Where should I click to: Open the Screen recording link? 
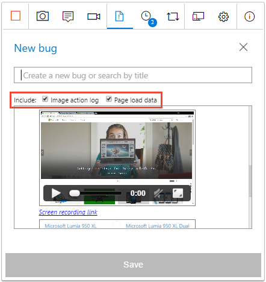(68, 212)
